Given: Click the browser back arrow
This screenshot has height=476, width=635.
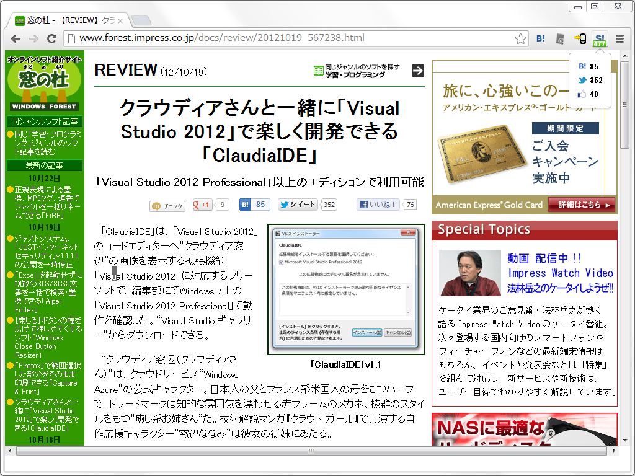Looking at the screenshot, I should (x=16, y=38).
